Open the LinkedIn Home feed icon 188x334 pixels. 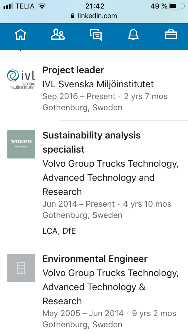(21, 34)
